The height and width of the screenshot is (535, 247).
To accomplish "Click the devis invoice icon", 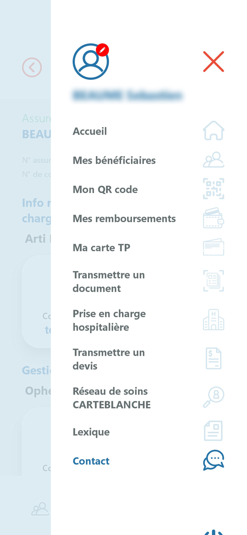I will point(213,358).
